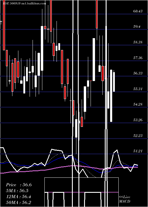Viewport: 148px width, 207px height.
Task: Click the 57.36 price axis label
Action: point(138,58)
